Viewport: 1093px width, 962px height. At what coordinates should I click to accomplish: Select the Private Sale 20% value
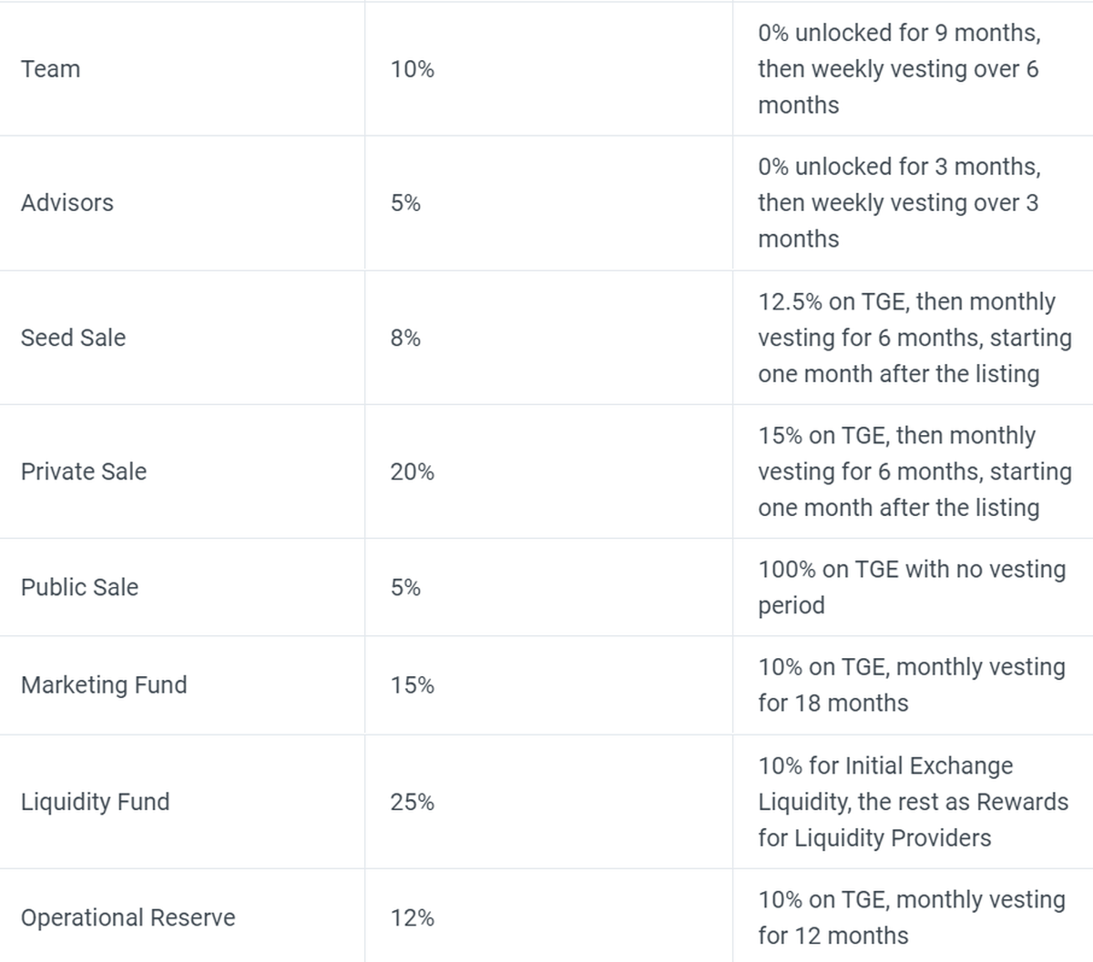413,471
